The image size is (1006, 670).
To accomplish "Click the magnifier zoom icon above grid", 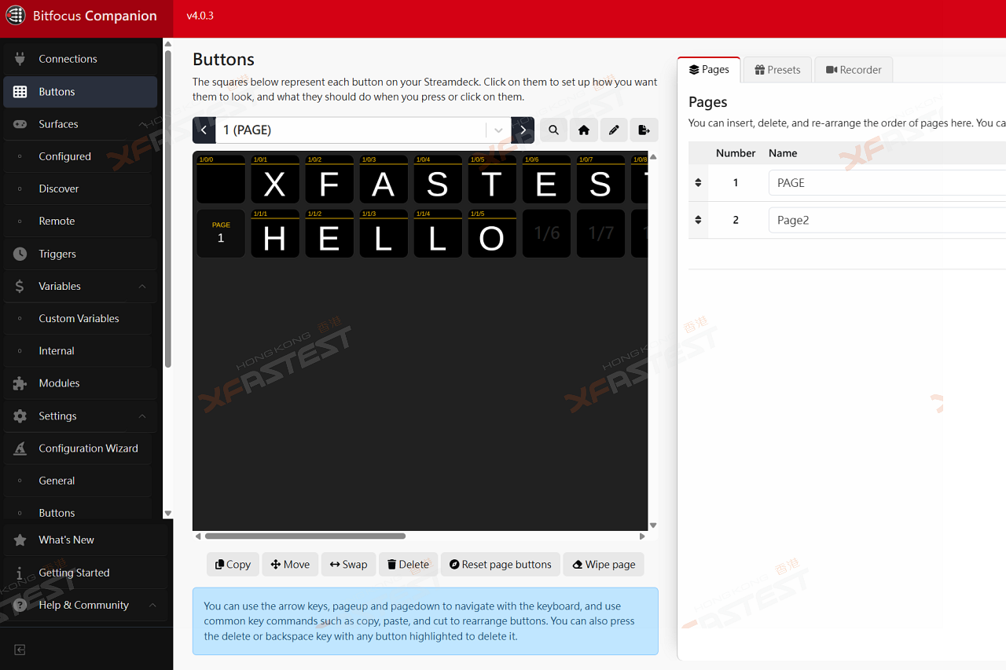I will click(553, 130).
